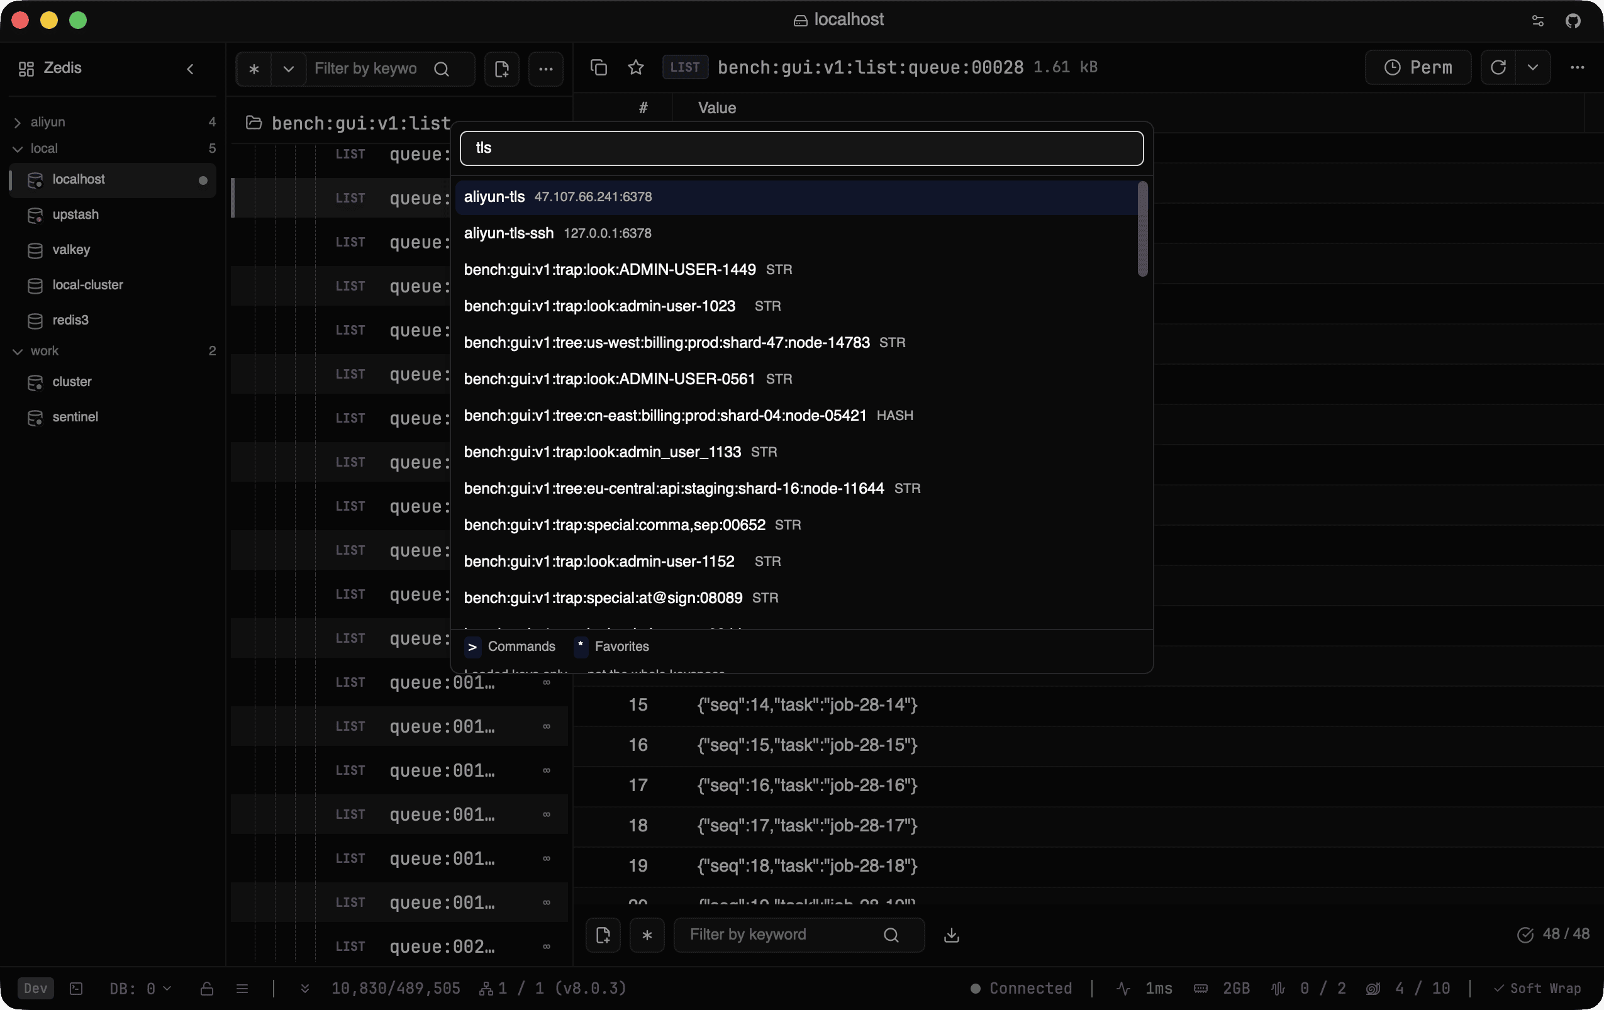The width and height of the screenshot is (1604, 1010).
Task: Click the 2GB memory indicator
Action: pos(1222,989)
